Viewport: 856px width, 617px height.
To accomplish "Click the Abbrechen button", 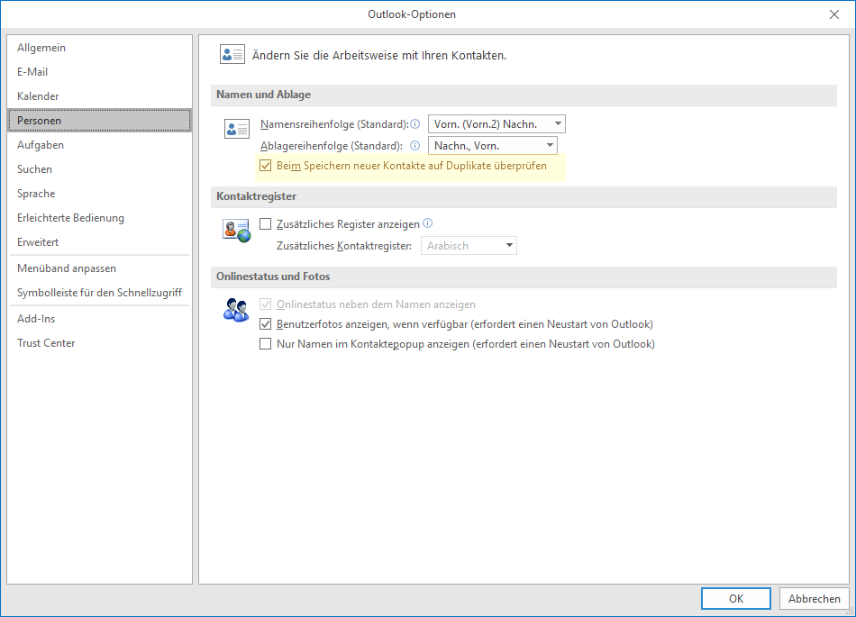I will (x=814, y=598).
